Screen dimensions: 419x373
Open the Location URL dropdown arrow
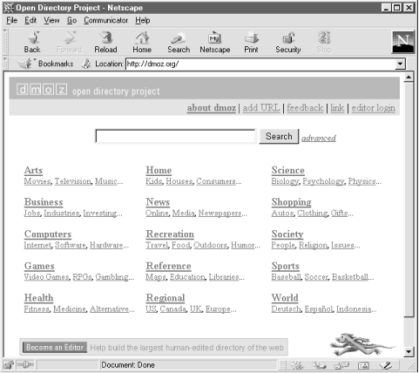401,64
